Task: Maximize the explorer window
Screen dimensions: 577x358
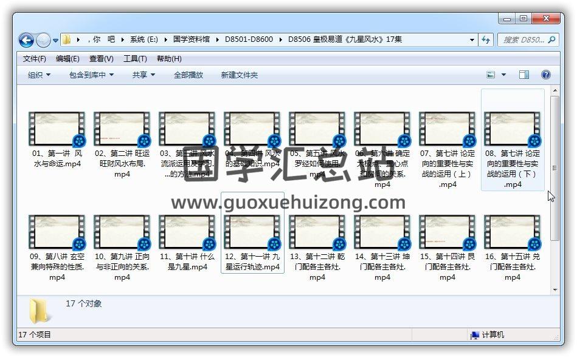Action: [x=523, y=18]
